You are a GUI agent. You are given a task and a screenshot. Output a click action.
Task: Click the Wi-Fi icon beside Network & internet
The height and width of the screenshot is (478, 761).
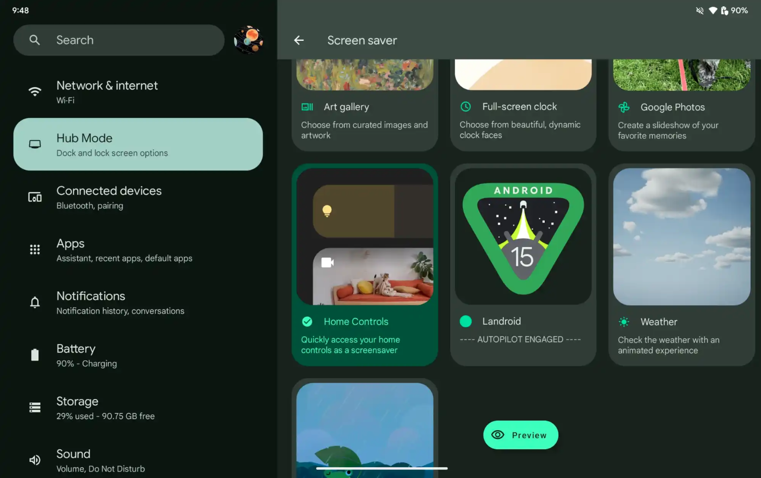[x=35, y=92]
